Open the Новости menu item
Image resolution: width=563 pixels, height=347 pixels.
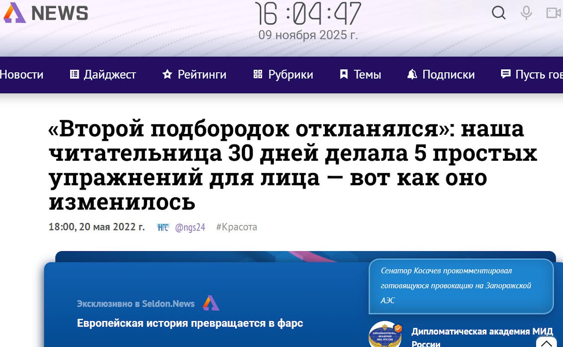tap(21, 74)
